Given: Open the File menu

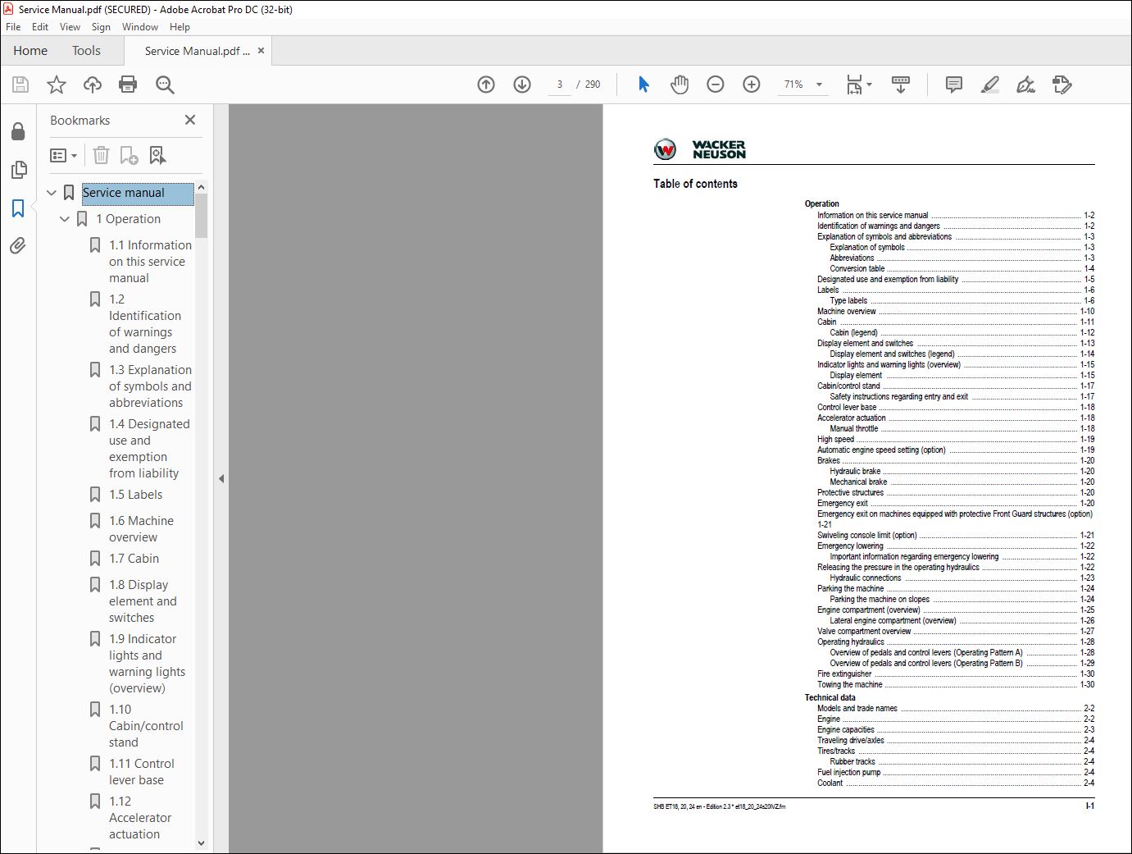Looking at the screenshot, I should click(13, 27).
